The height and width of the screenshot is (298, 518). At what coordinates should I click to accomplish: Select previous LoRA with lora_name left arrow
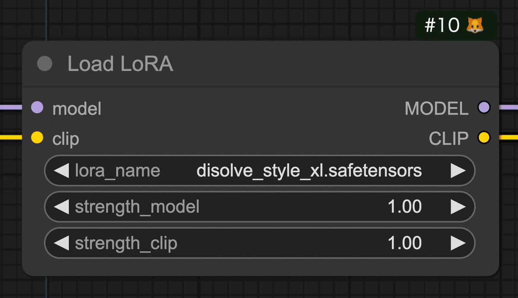coord(62,171)
